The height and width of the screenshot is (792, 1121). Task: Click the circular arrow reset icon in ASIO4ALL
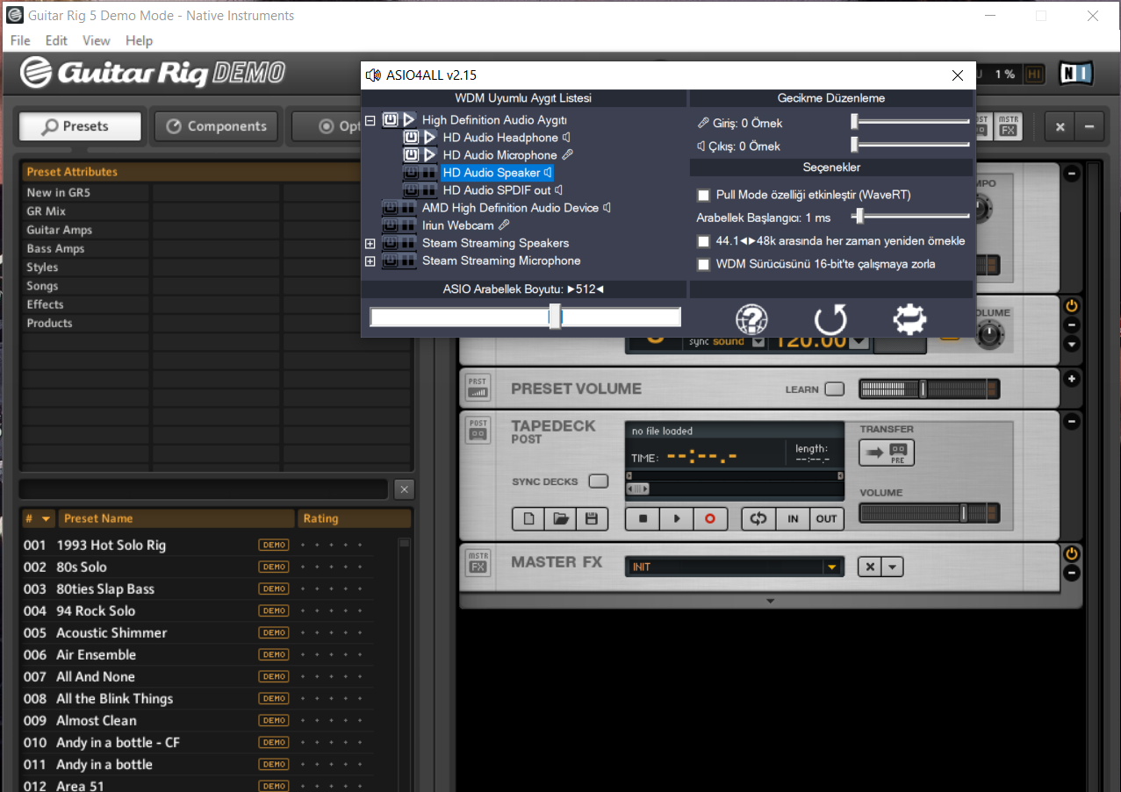pos(830,319)
